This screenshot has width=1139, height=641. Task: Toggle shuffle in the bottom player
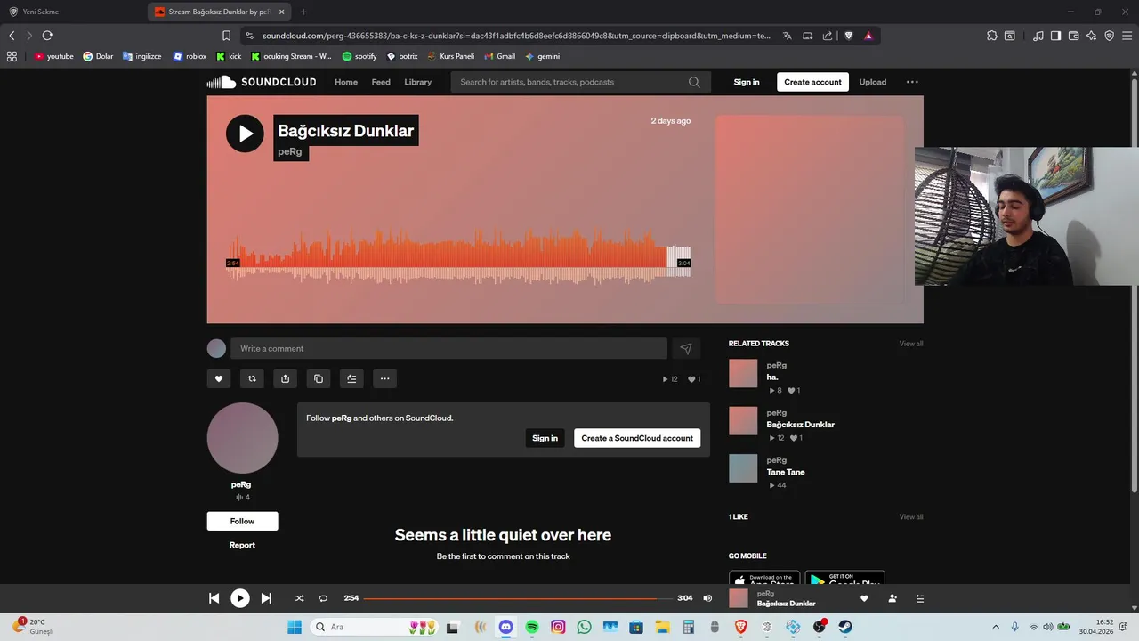[x=299, y=598]
